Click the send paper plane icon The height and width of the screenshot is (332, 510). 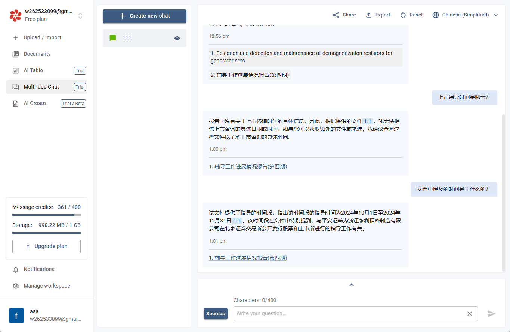click(x=492, y=314)
